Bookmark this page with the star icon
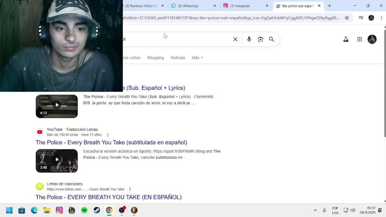 coord(347,18)
